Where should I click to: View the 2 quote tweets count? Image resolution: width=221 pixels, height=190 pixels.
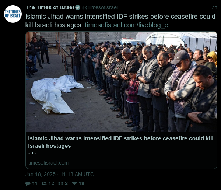coord(66,183)
